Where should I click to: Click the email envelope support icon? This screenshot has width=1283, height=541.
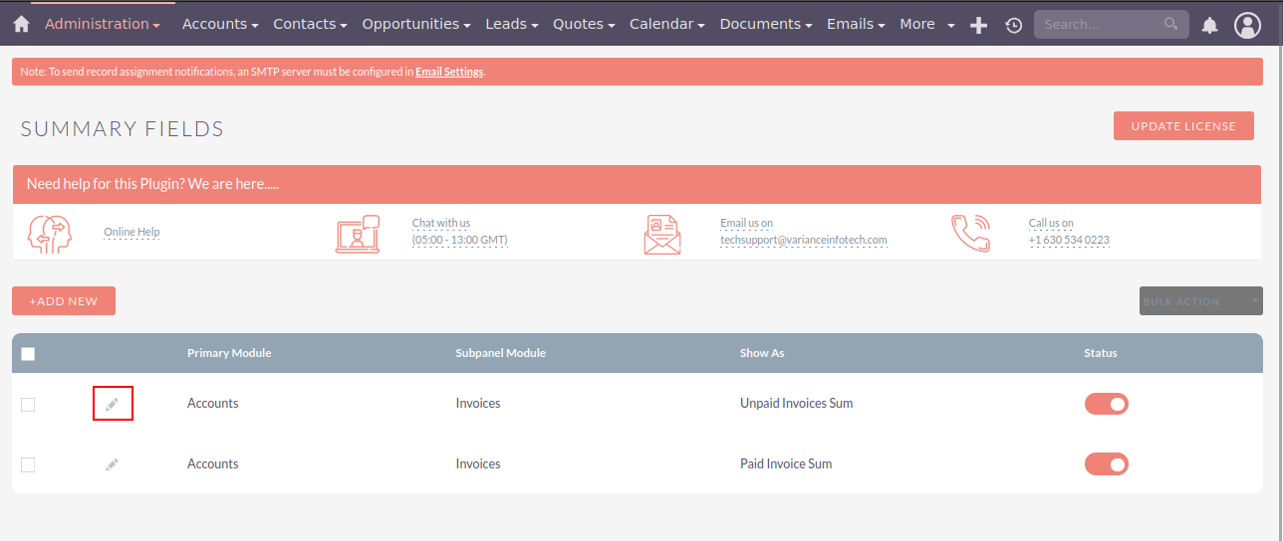(662, 234)
